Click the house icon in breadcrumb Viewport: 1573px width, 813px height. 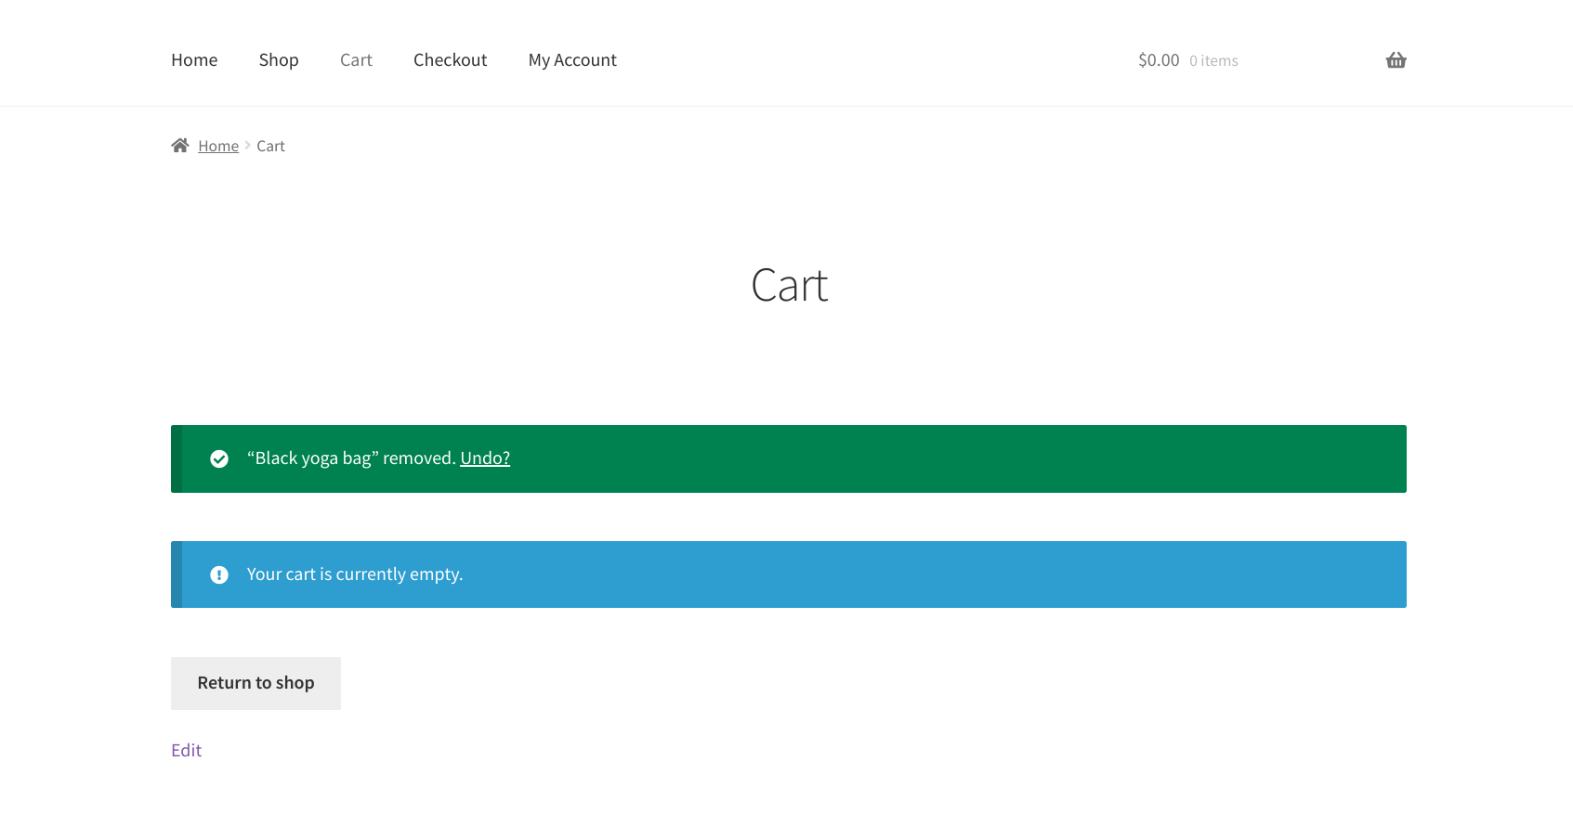coord(180,145)
